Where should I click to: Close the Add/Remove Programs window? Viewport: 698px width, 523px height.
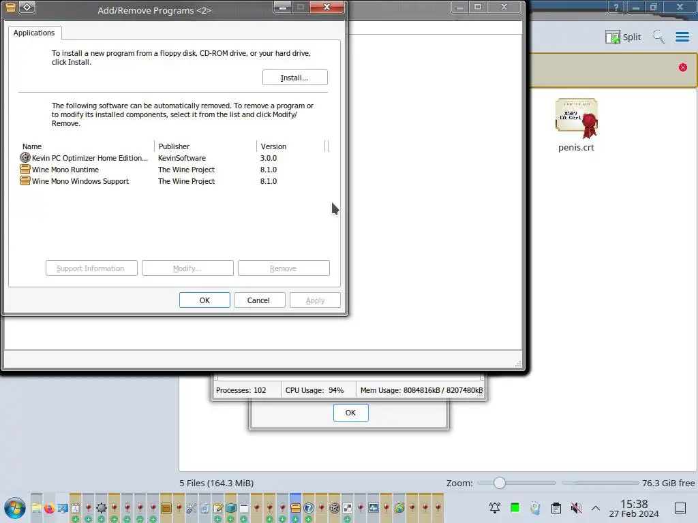tap(327, 7)
